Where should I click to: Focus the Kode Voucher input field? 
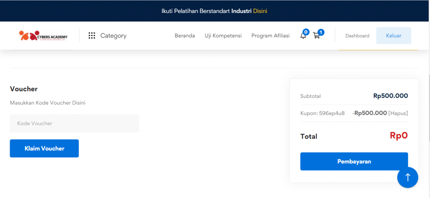[74, 123]
